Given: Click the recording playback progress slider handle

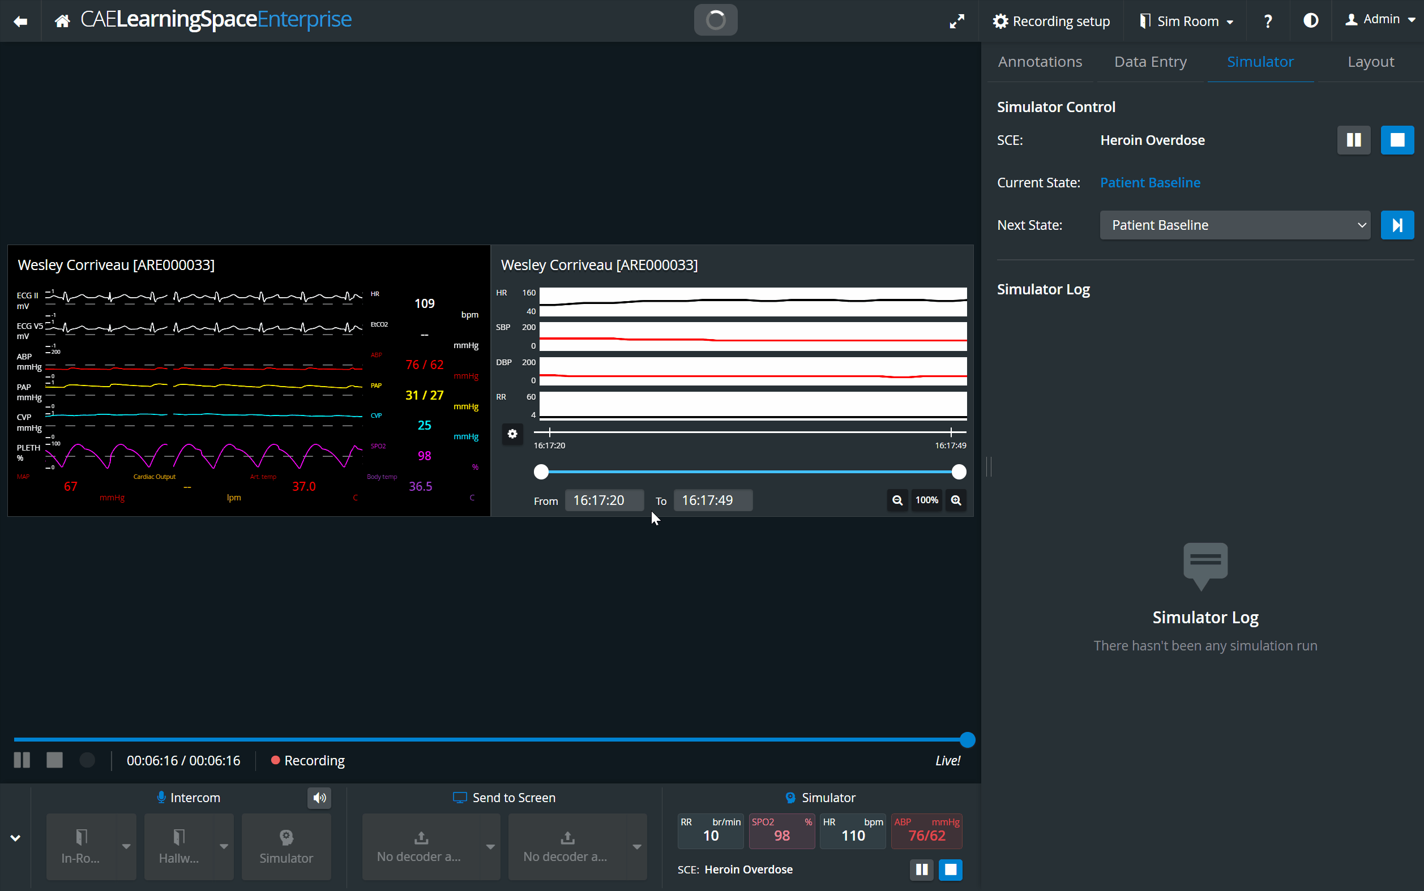Looking at the screenshot, I should (967, 739).
